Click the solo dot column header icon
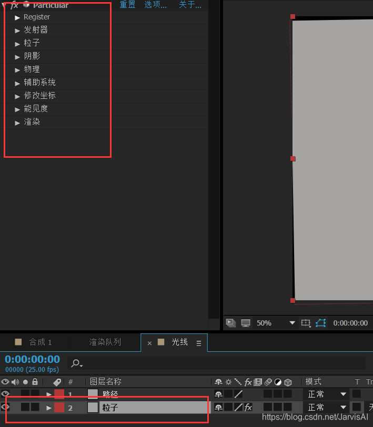Screen dimensions: 373x427 25,382
